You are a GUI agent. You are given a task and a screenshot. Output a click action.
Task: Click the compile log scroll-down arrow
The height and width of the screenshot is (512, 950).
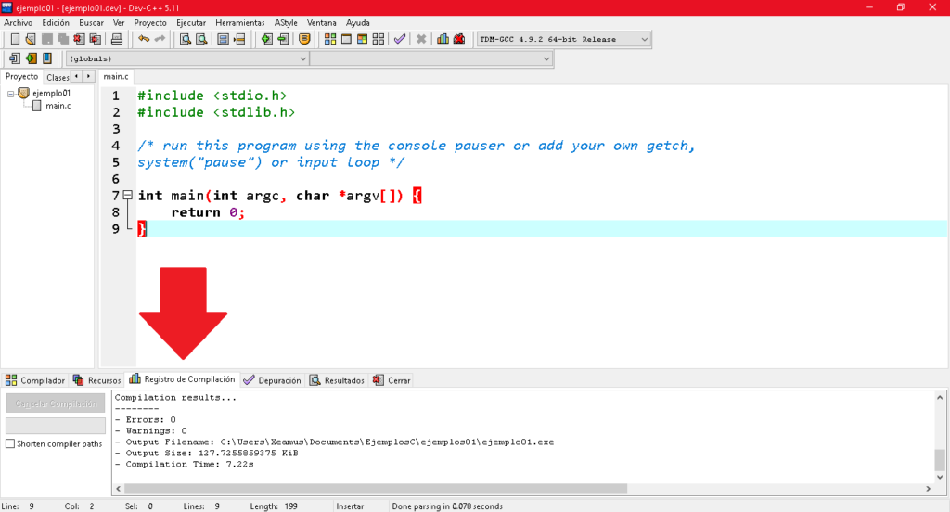click(x=940, y=478)
